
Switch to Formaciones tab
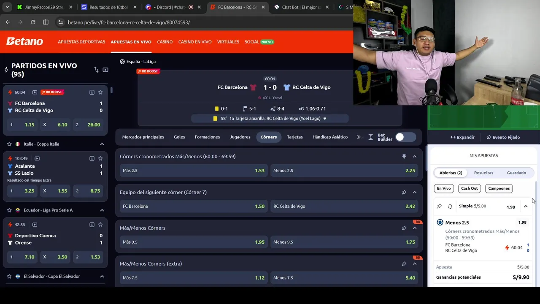coord(207,137)
